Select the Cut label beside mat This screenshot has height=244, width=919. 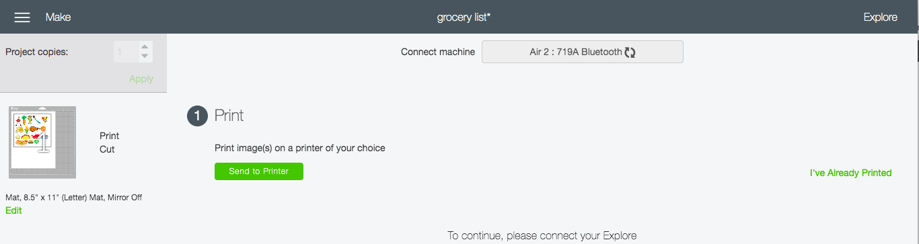click(107, 149)
